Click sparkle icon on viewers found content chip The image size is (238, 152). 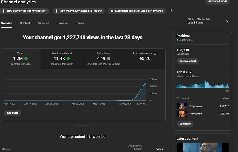click(4, 11)
